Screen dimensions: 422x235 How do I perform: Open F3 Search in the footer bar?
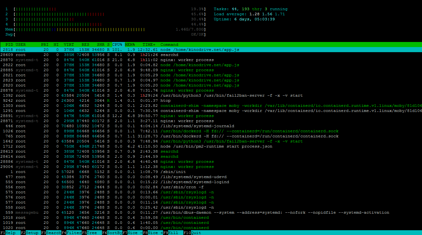(x=51, y=233)
